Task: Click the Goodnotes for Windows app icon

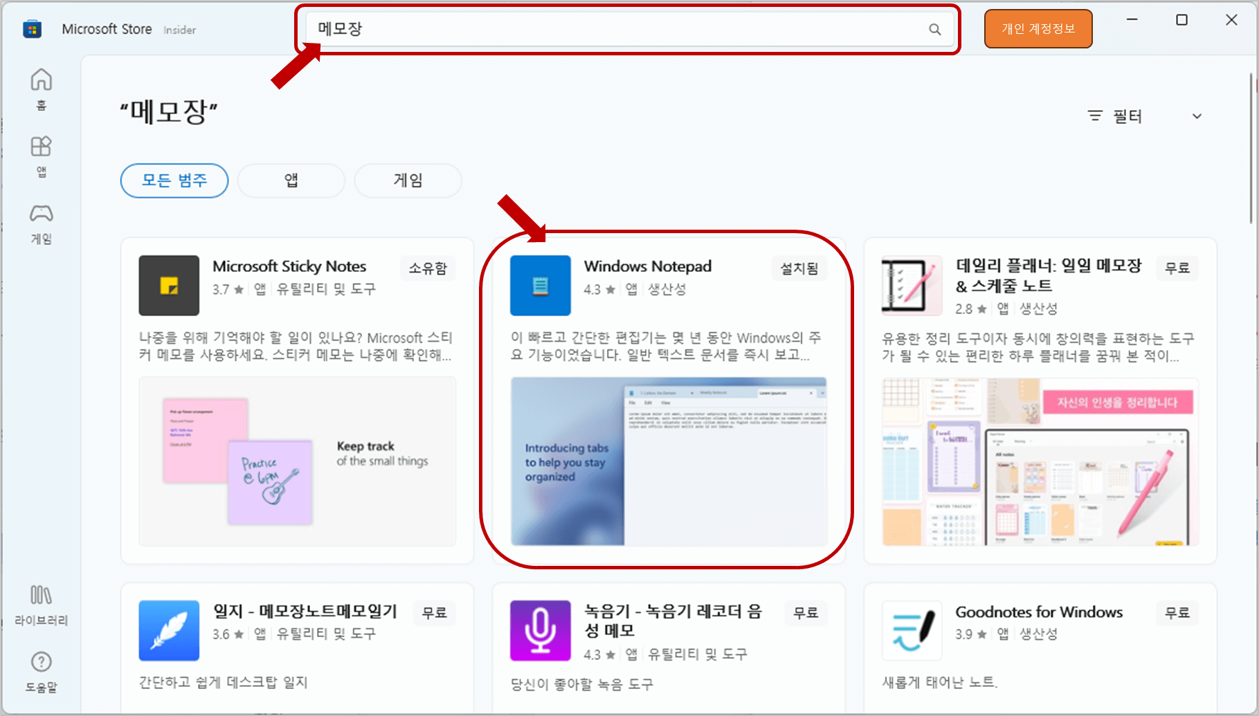Action: point(912,630)
